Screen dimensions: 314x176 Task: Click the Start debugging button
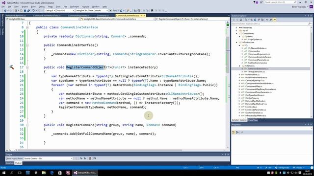(x=113, y=11)
